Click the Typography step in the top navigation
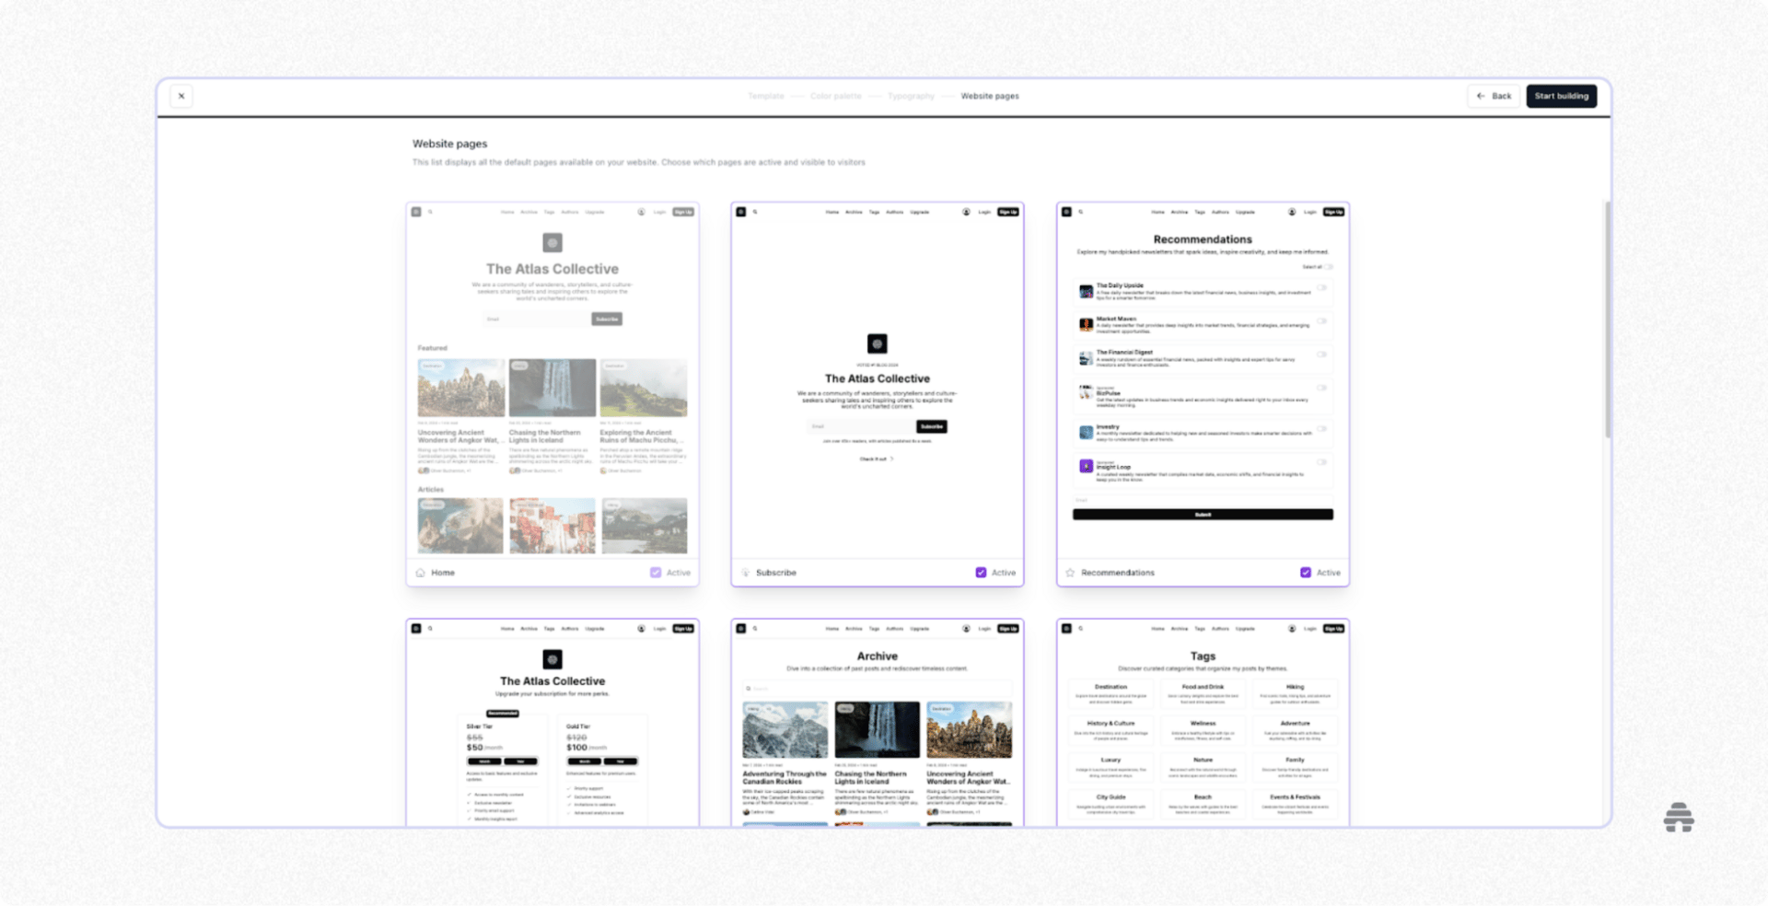The image size is (1768, 906). tap(912, 96)
